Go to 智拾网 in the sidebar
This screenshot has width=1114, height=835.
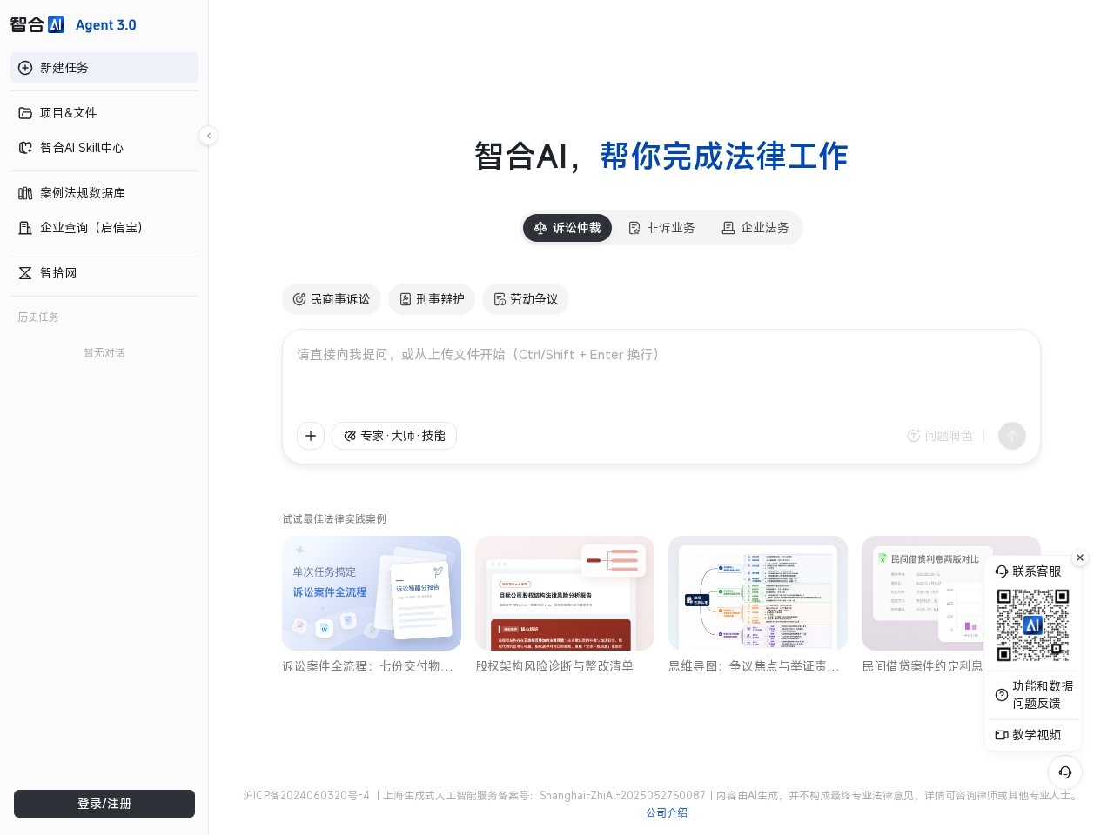pyautogui.click(x=104, y=273)
